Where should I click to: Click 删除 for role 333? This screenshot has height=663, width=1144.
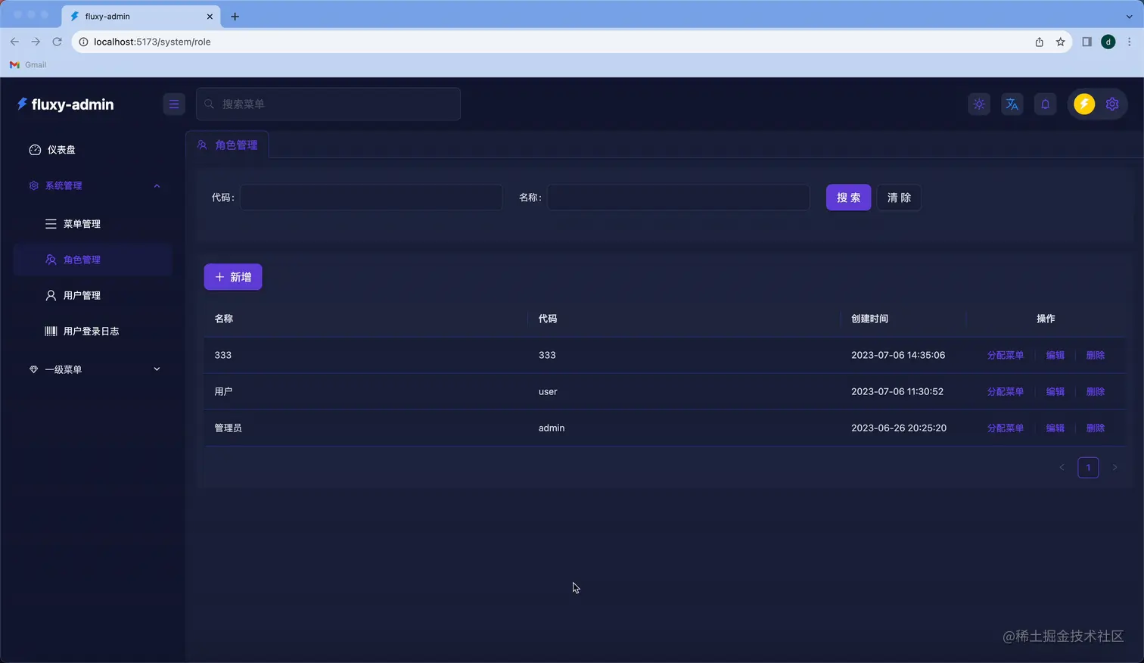(x=1096, y=355)
